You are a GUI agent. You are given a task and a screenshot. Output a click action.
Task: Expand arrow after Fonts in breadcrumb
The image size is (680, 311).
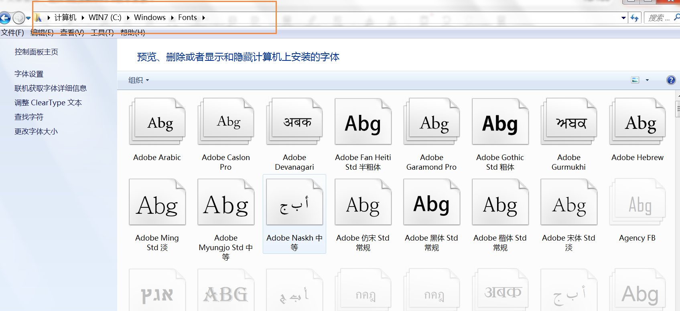[x=203, y=18]
